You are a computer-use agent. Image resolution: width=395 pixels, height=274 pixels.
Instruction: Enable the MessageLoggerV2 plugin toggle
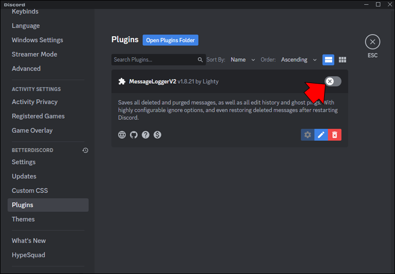333,81
